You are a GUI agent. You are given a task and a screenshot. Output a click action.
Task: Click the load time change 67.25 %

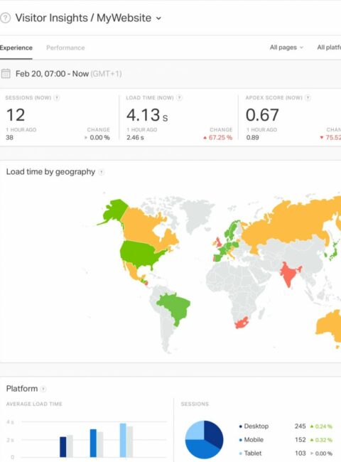pyautogui.click(x=217, y=138)
